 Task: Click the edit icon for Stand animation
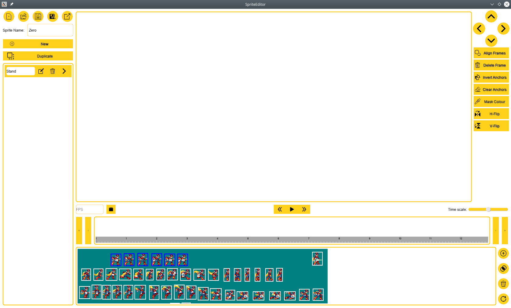tap(41, 71)
